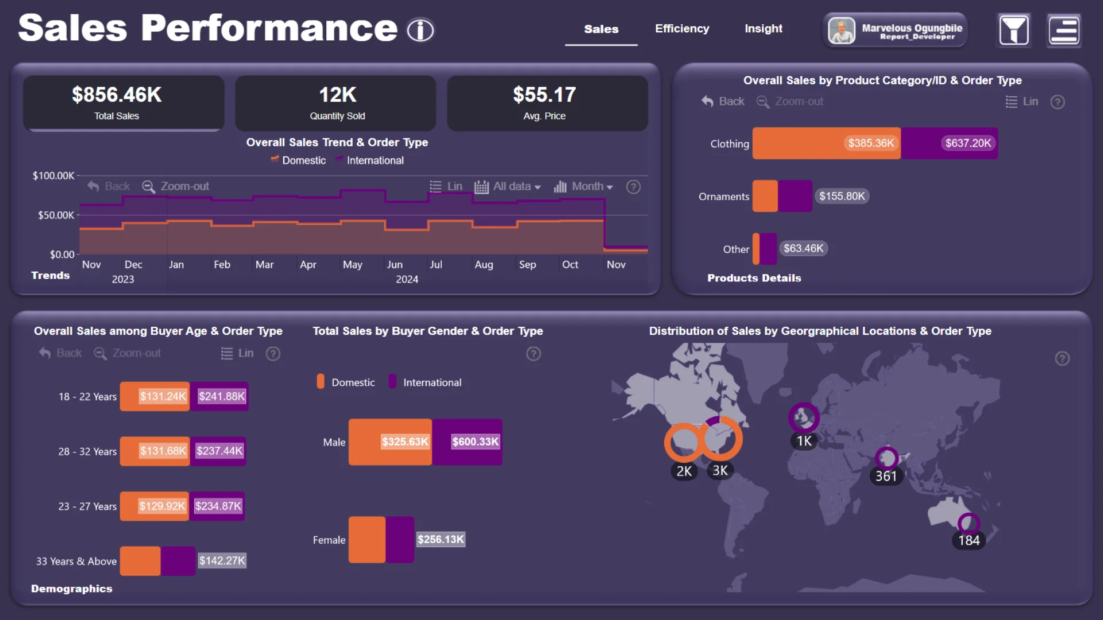Open the Products Details link
This screenshot has width=1103, height=620.
click(754, 278)
